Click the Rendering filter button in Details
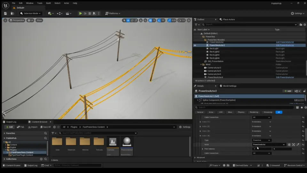The width and height of the screenshot is (307, 173). pos(254,112)
